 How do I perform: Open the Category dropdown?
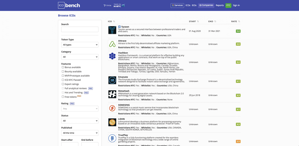click(80, 57)
